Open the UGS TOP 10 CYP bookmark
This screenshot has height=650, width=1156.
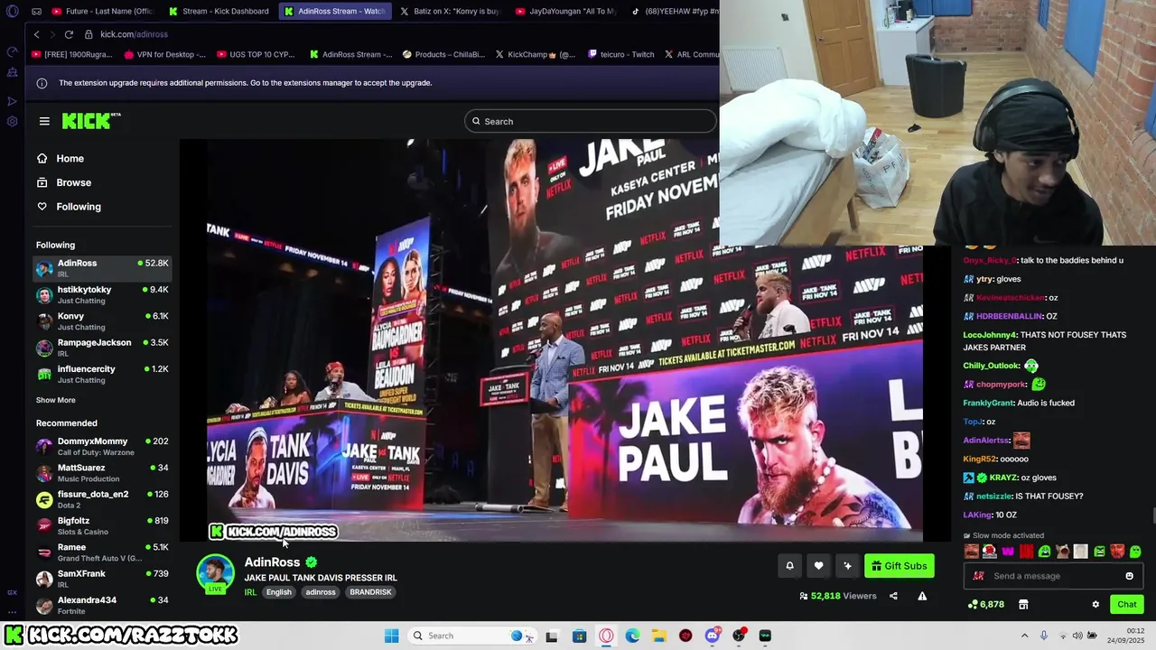255,54
